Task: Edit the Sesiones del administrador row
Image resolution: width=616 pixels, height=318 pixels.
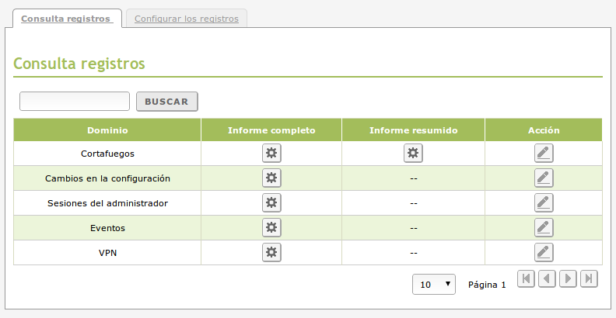Action: click(x=544, y=202)
